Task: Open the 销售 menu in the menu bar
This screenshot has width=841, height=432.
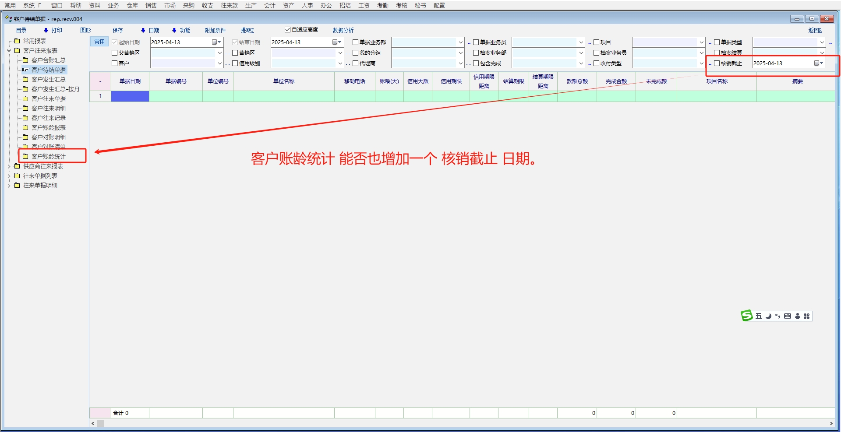Action: pyautogui.click(x=151, y=5)
